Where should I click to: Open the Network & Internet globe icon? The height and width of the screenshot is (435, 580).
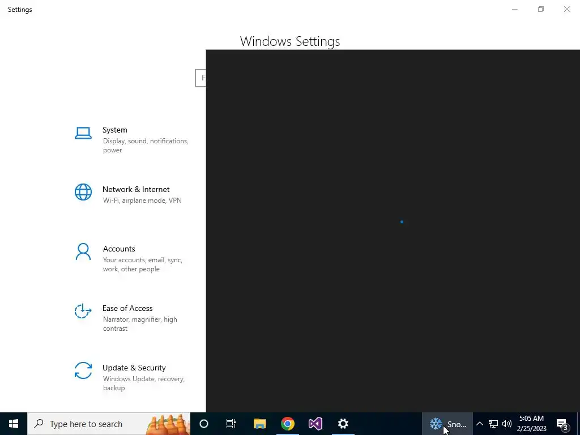pyautogui.click(x=83, y=193)
